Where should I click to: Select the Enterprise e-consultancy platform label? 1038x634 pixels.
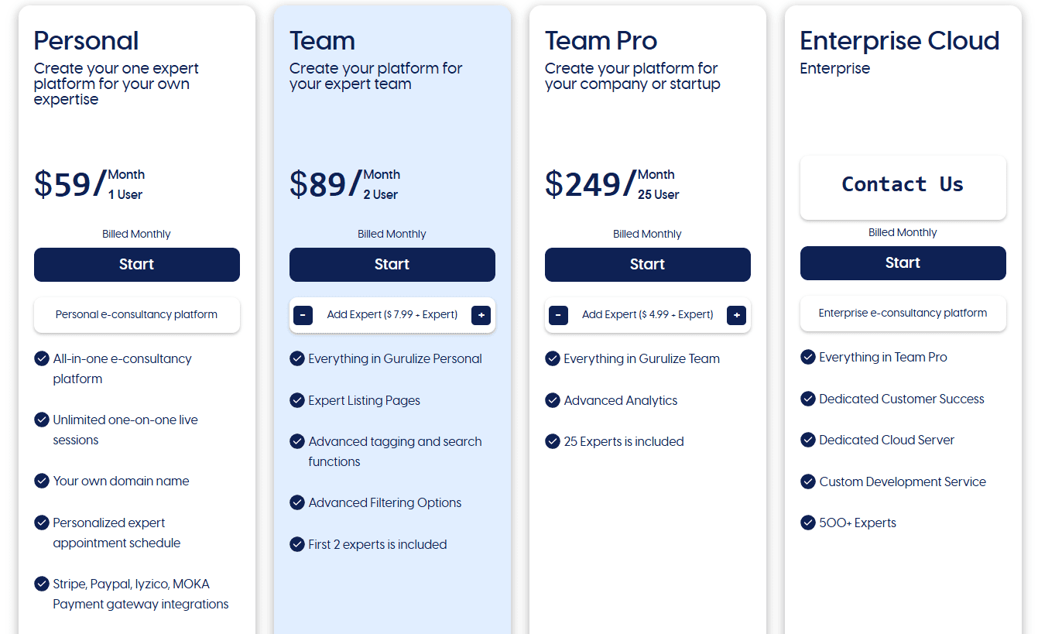pyautogui.click(x=903, y=313)
